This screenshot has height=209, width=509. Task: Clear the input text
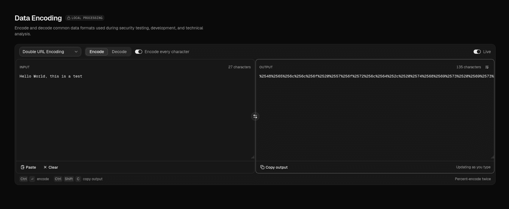tap(51, 167)
